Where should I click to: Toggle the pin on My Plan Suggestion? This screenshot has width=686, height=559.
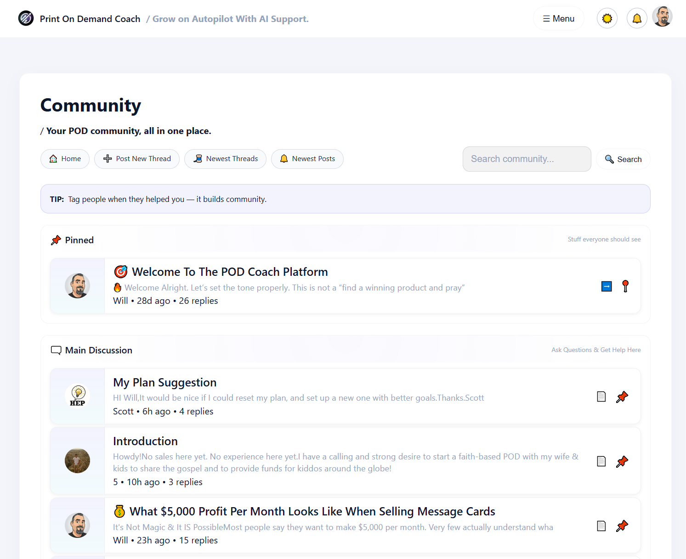[623, 397]
